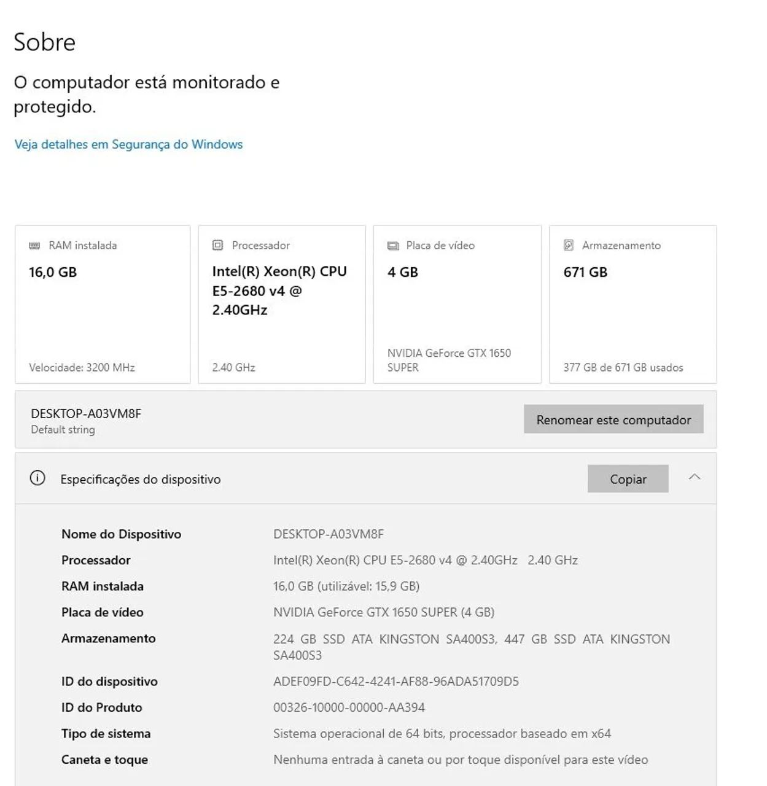Viewport: 767px width, 786px height.
Task: Click the RAM instalada memory icon
Action: pos(34,246)
